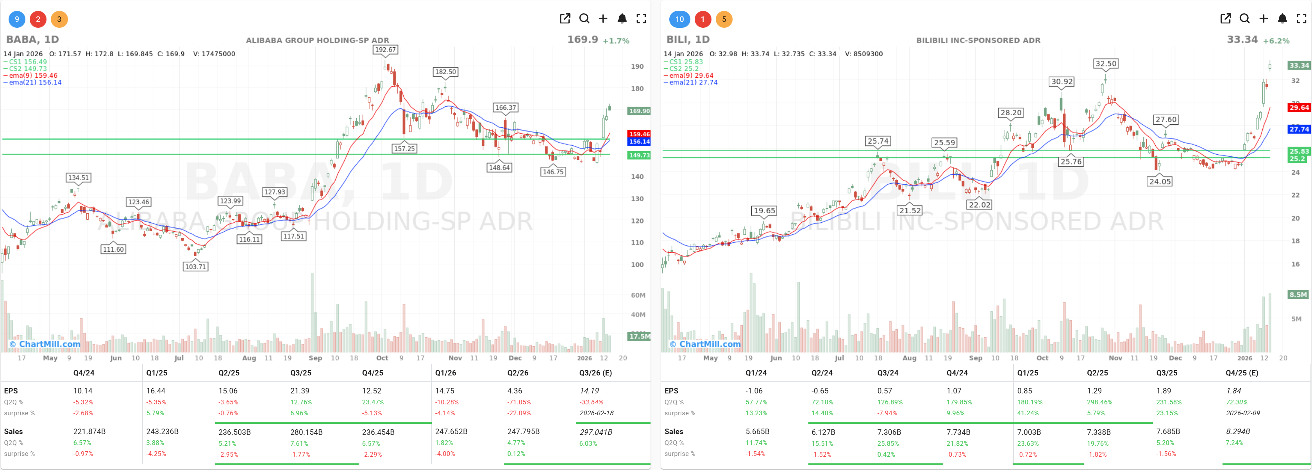1312x470 pixels.
Task: Set a price alert bell for BILI
Action: (x=1282, y=18)
